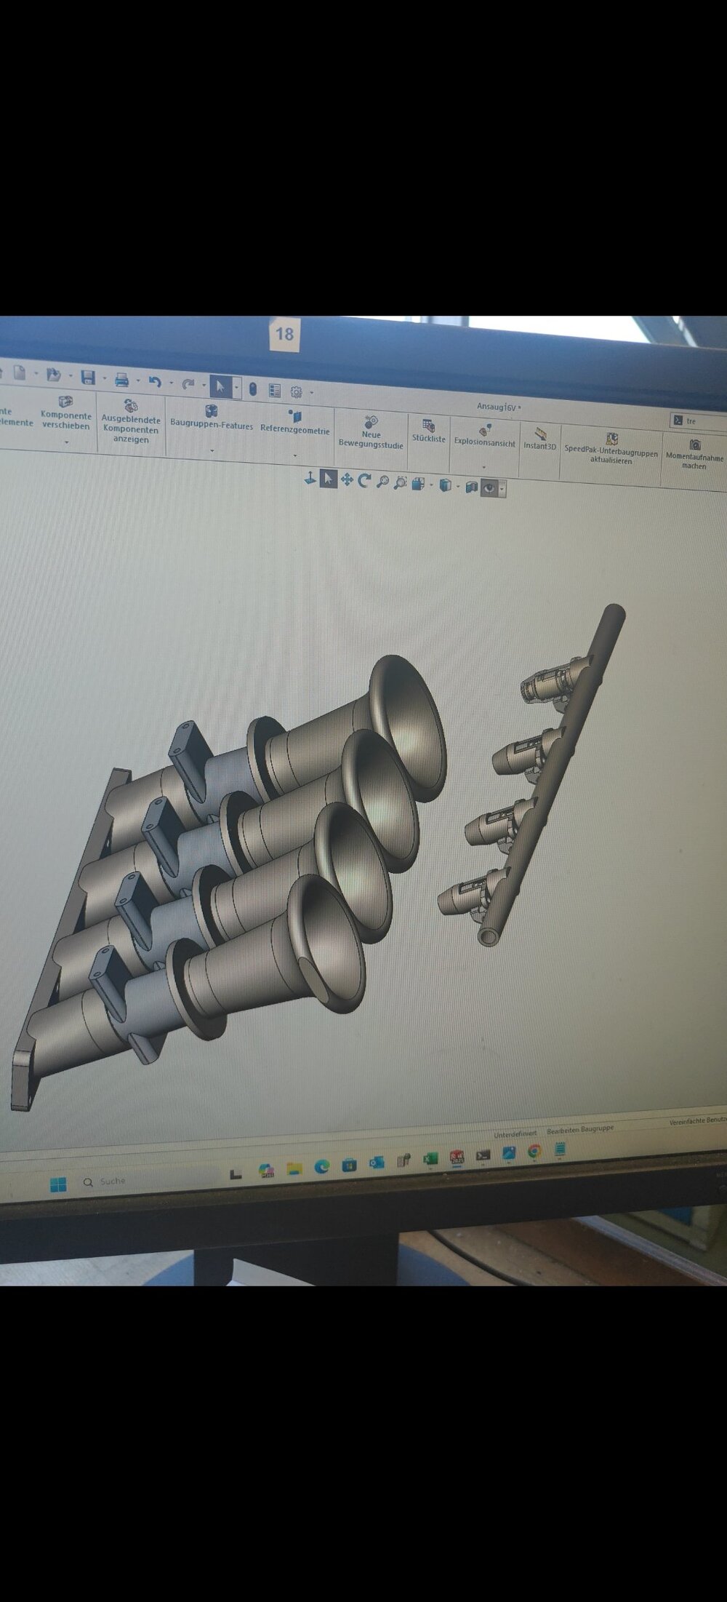The image size is (727, 1602).
Task: Open the taskbar terminal icon
Action: (x=483, y=1155)
